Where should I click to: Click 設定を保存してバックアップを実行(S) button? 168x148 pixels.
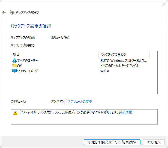click(112, 142)
